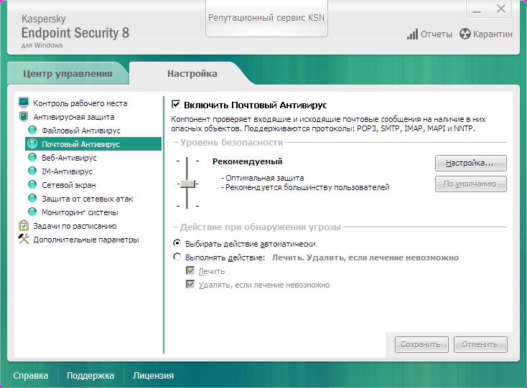Screen dimensions: 527x388
Task: Open the Поддержка link
Action: tap(90, 375)
